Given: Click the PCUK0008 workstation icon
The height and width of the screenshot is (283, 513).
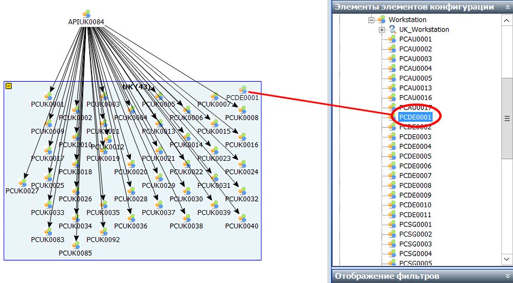Looking at the screenshot, I should tap(242, 110).
